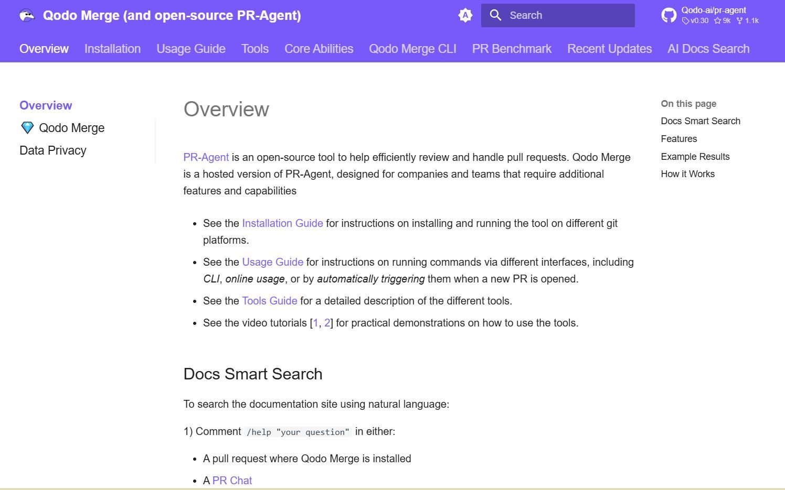The height and width of the screenshot is (490, 785).
Task: Click the site title Qodo Merge header
Action: (x=172, y=15)
